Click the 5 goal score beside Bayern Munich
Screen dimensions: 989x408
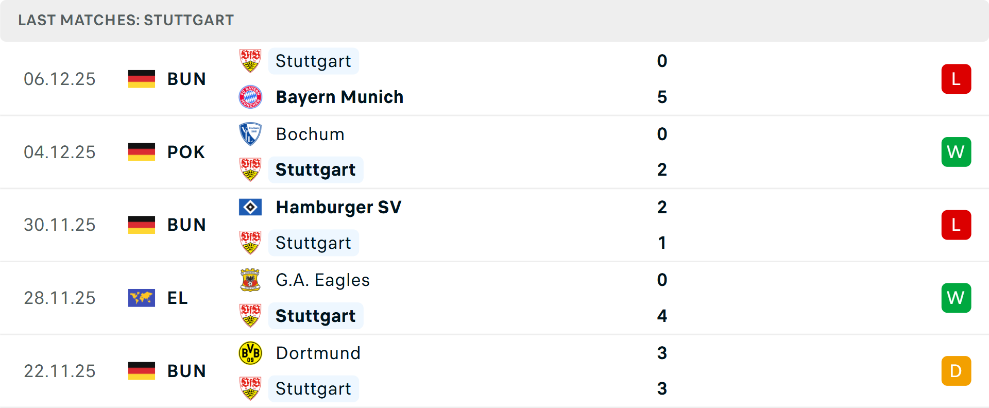point(662,96)
